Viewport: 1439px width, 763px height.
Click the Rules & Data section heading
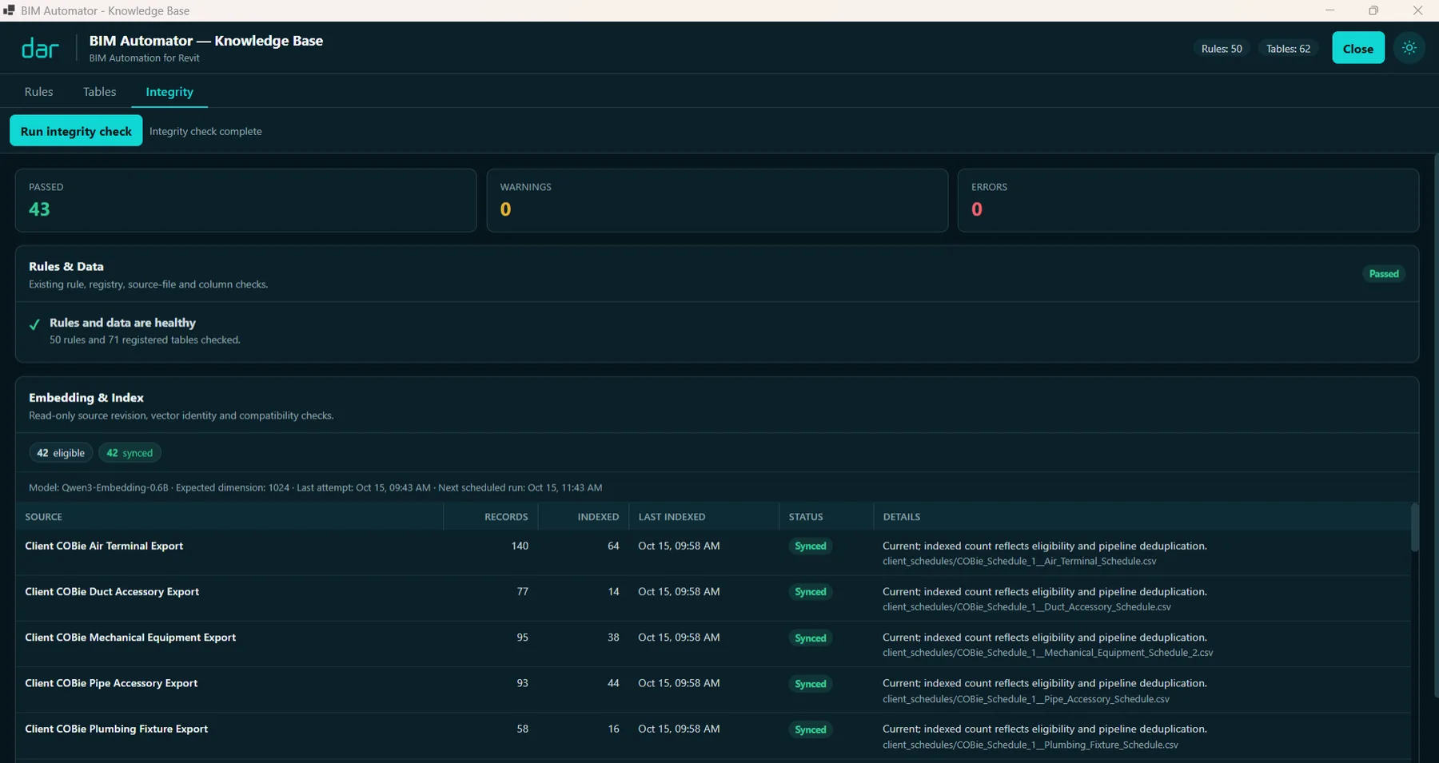[x=66, y=267]
